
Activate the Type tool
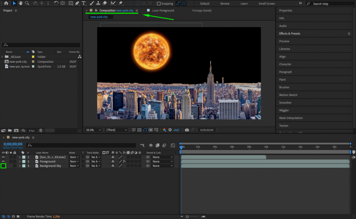pos(83,3)
